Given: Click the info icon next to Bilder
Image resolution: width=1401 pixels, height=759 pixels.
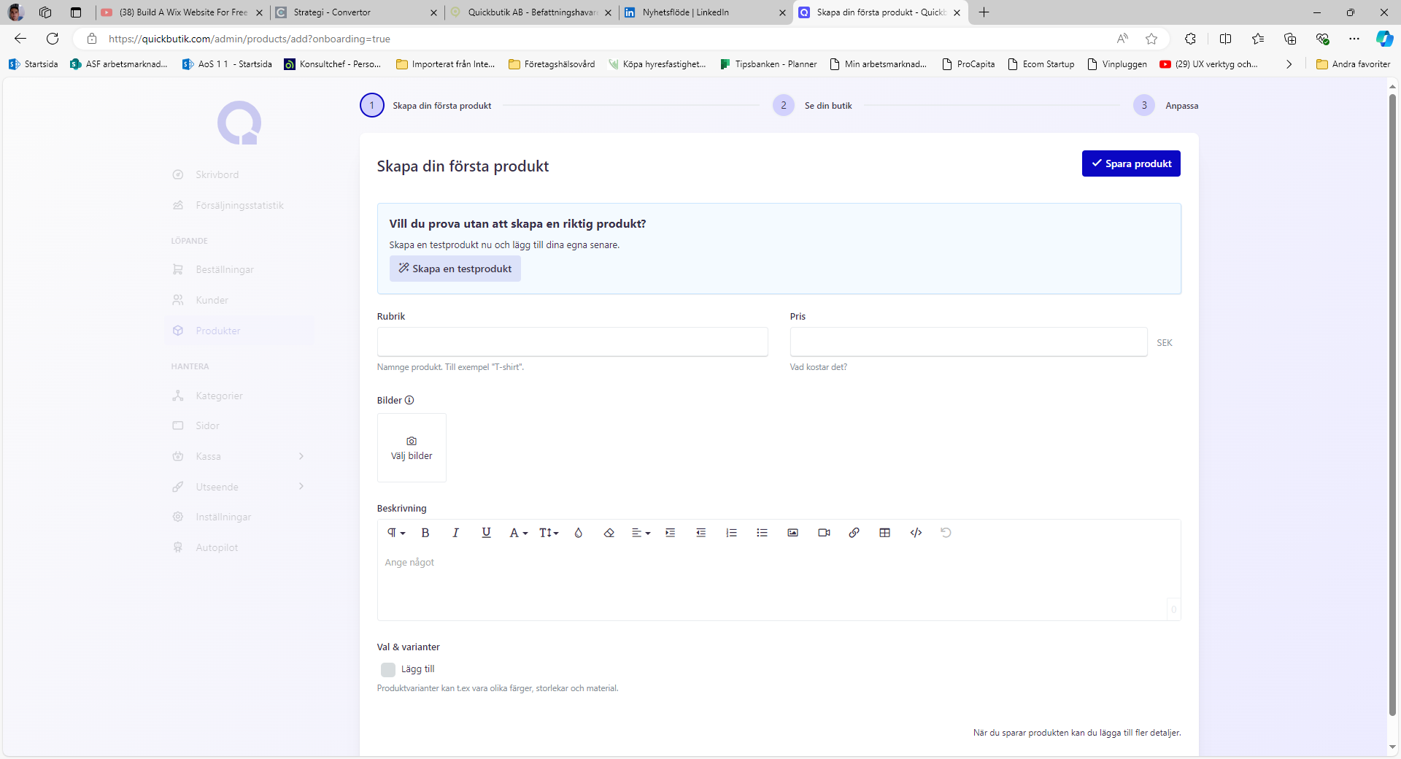Looking at the screenshot, I should [409, 400].
